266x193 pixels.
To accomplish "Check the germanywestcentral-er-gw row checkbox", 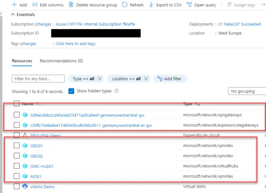I will coord(17,125).
